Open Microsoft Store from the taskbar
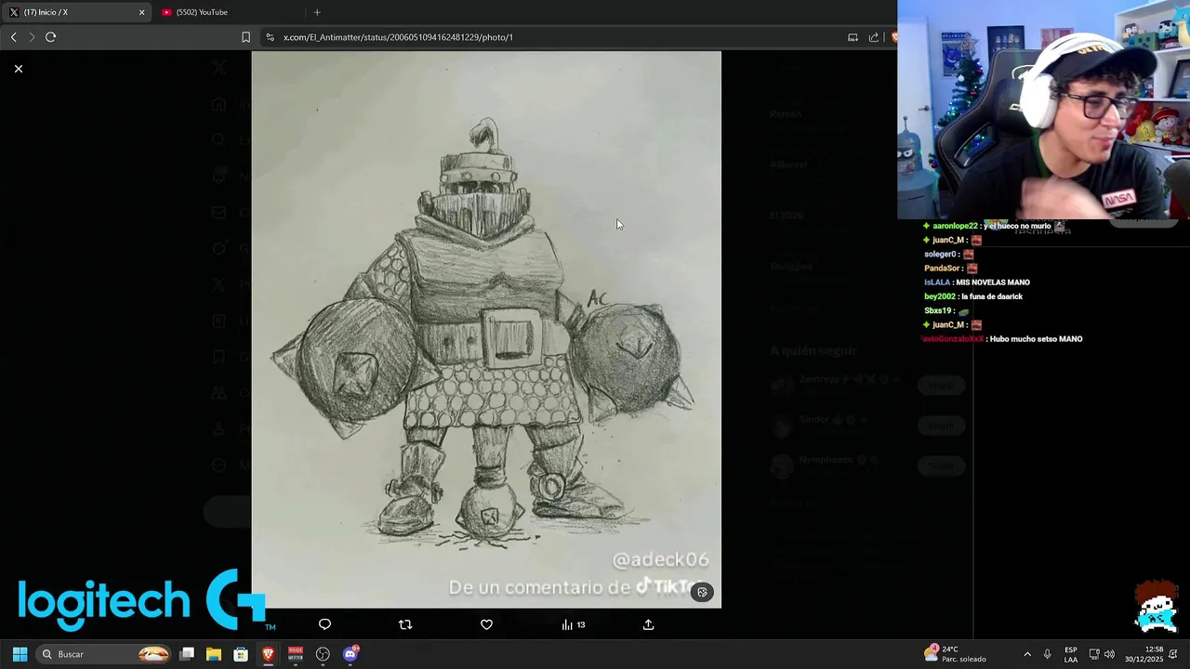Viewport: 1190px width, 669px height. coord(241,654)
